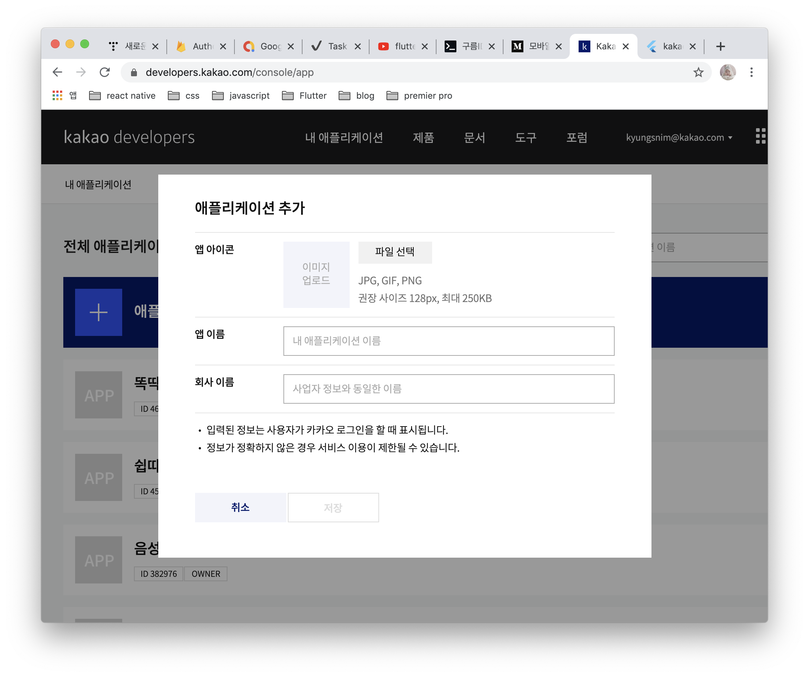The height and width of the screenshot is (677, 809).
Task: Focus the 회사 이름 input field
Action: 448,389
